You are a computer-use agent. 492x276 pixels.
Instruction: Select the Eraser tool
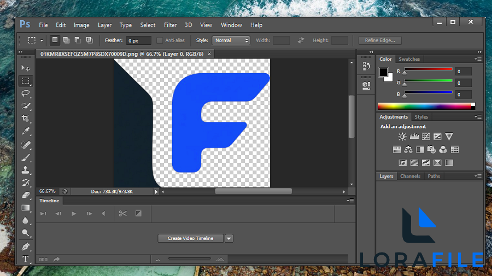26,195
